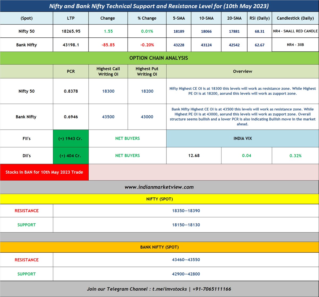Select NET BUYERS in the FII's row
Screen dimensions: 319x297
127,139
